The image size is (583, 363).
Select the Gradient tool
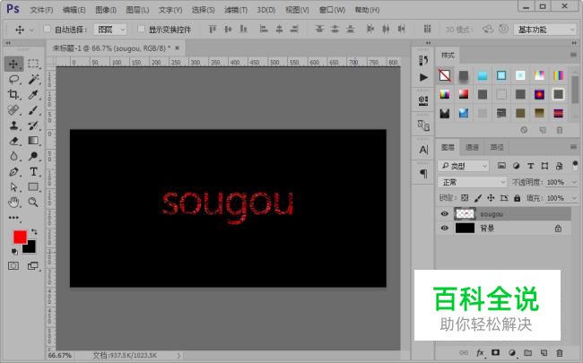[33, 141]
